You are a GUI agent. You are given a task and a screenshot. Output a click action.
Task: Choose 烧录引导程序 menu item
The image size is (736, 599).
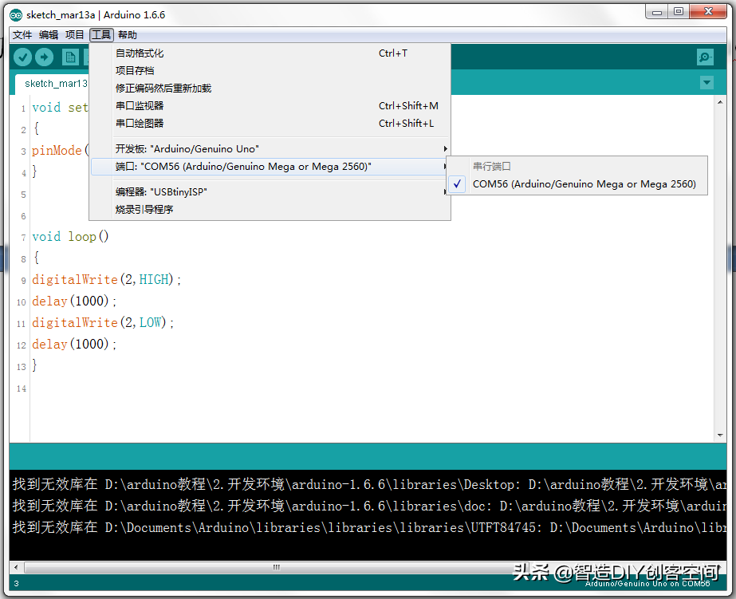point(270,209)
